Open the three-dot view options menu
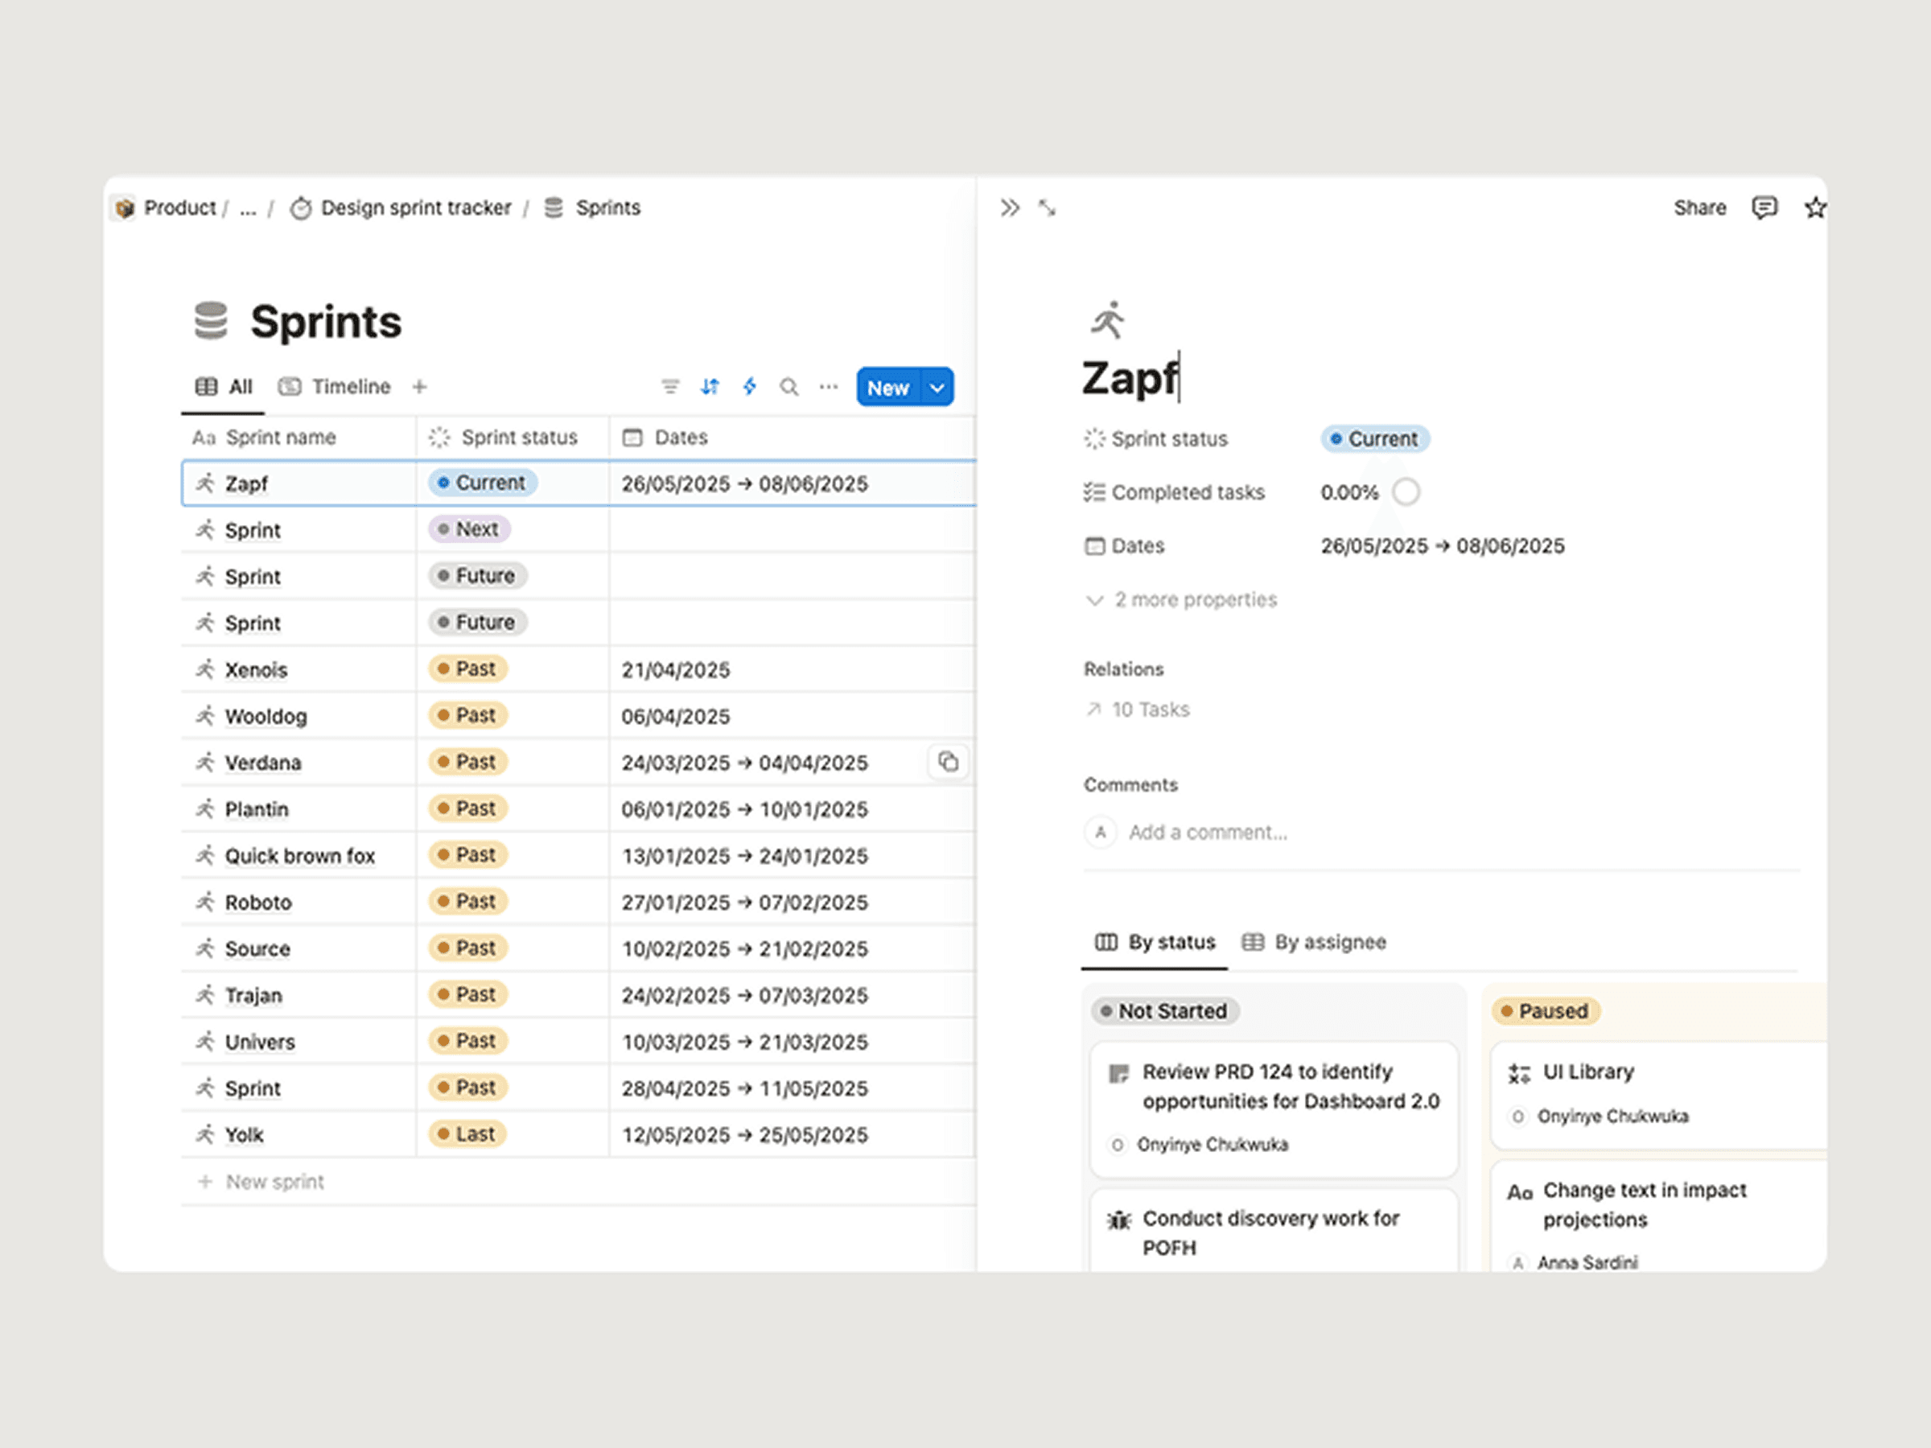 click(x=829, y=387)
